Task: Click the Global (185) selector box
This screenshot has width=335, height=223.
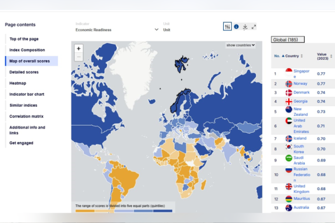Action: tap(288, 40)
